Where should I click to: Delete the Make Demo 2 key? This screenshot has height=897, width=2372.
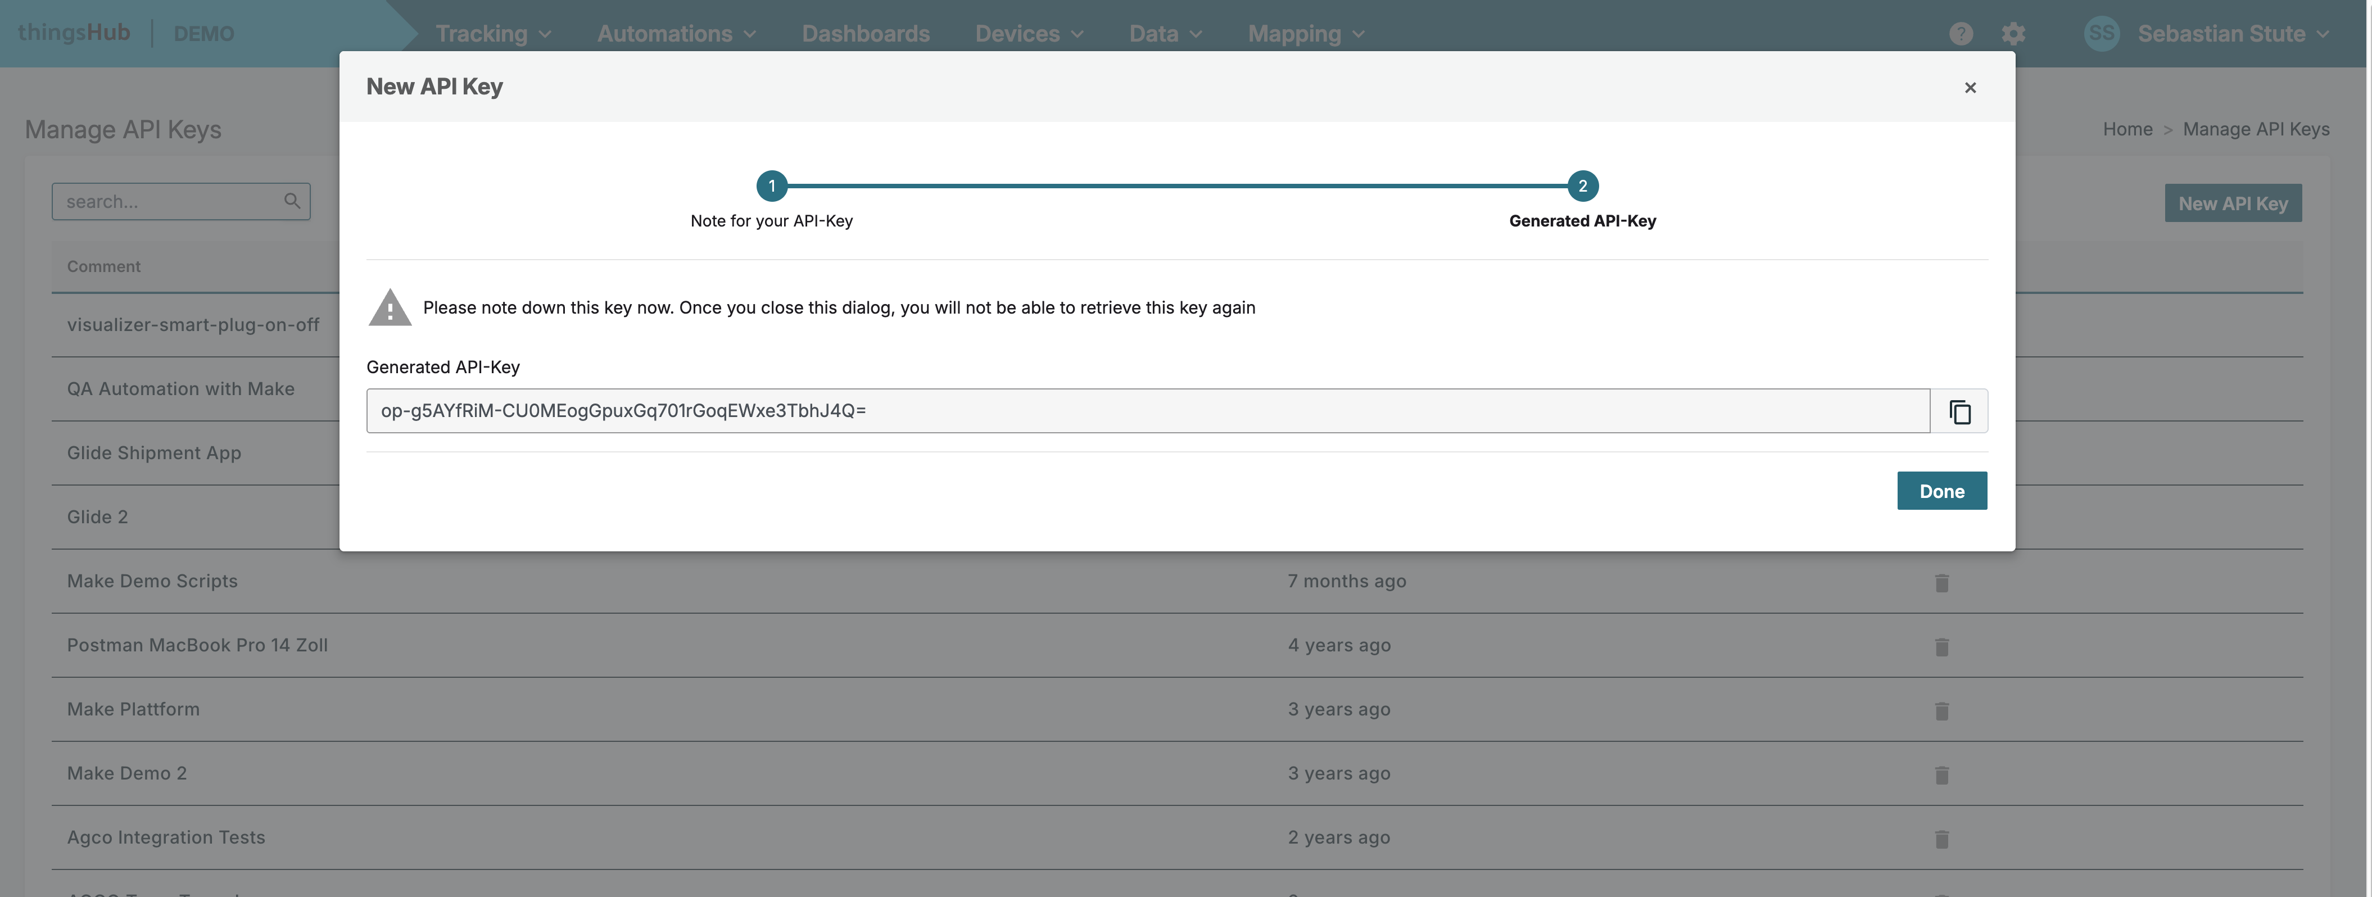1941,774
